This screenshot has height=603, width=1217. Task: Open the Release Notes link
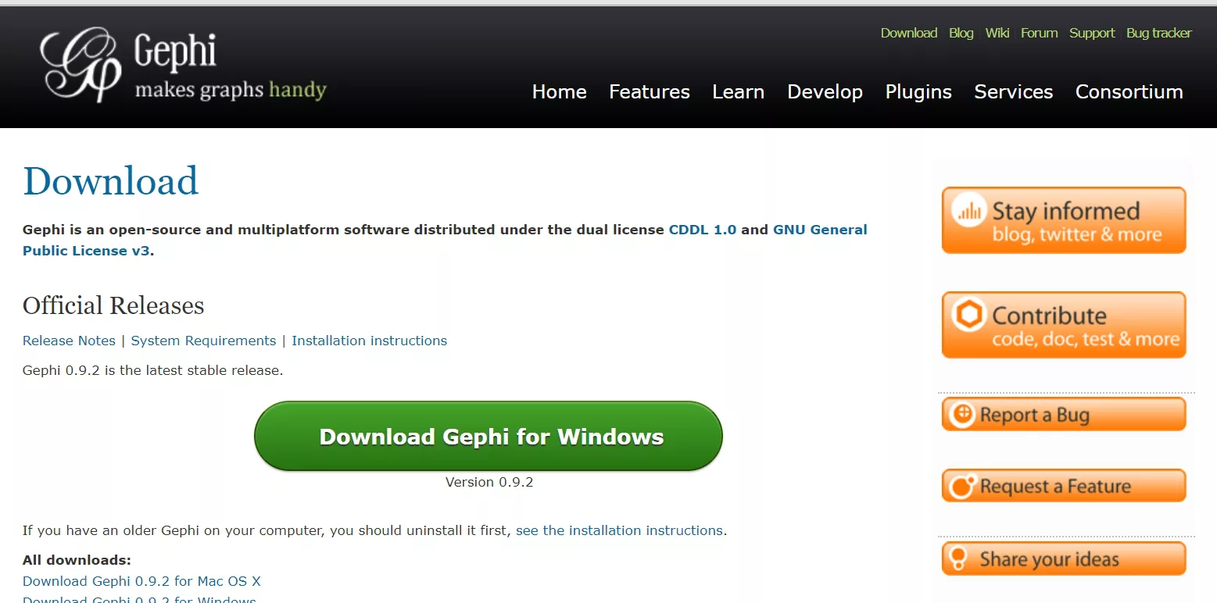pyautogui.click(x=69, y=341)
